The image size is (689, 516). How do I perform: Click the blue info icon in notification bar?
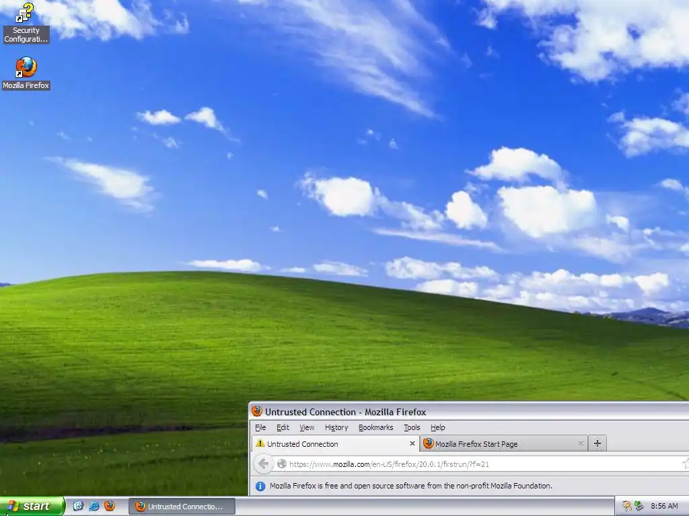260,486
